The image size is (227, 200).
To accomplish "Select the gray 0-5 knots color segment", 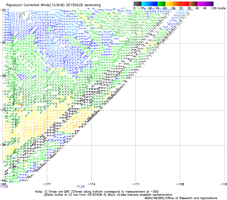I will [137, 4].
